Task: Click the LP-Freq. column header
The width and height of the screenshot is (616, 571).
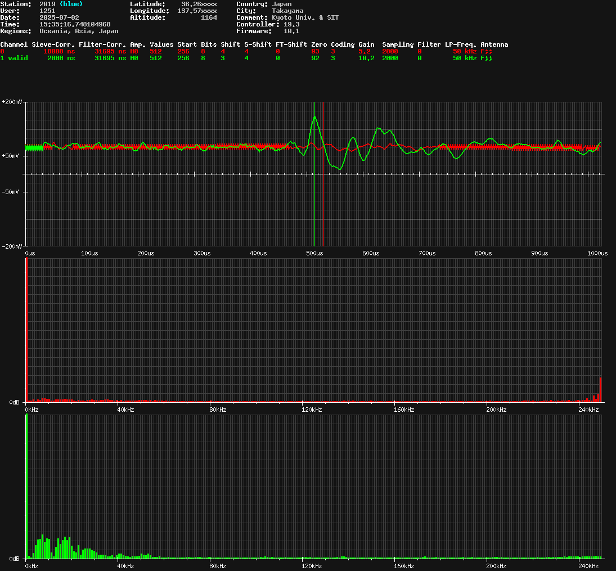Action: click(460, 44)
